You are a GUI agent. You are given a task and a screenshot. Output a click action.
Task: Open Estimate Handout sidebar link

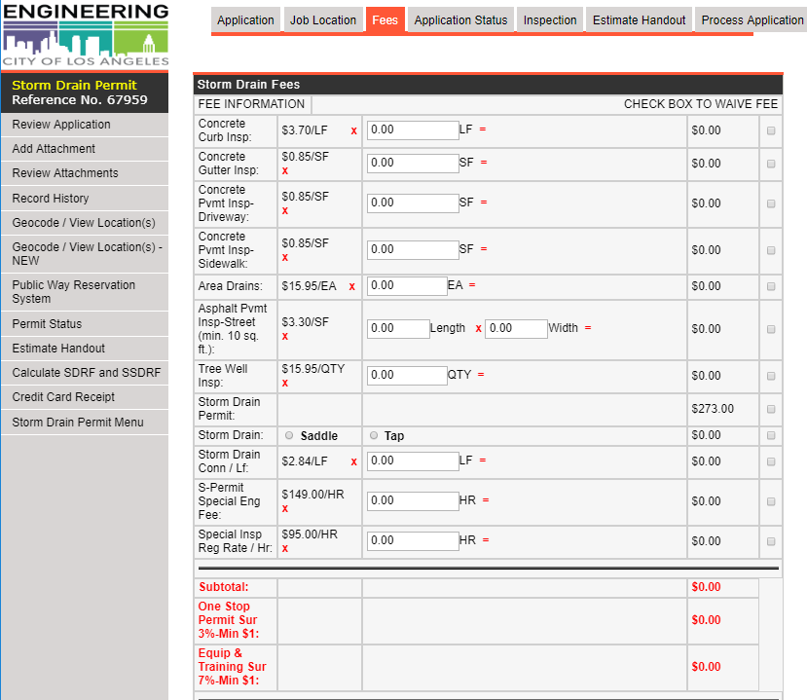(85, 349)
